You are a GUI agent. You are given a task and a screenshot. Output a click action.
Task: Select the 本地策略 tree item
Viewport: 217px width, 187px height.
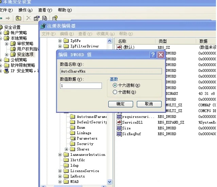tap(19, 38)
